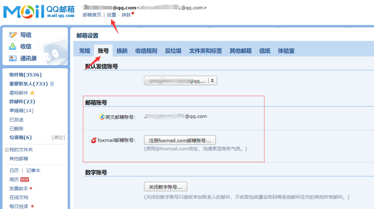Click the English mailbox account icon
Screen dimensions: 374x209
point(102,117)
